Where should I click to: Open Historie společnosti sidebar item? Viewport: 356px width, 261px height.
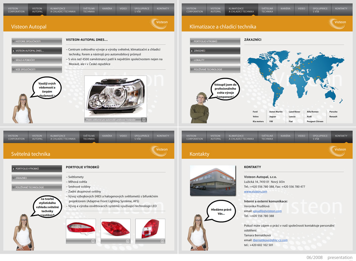pyautogui.click(x=37, y=41)
